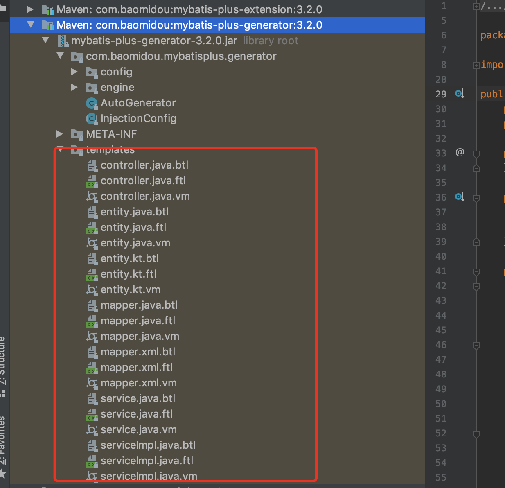The width and height of the screenshot is (505, 488).
Task: Expand the mybatis-plus-extension:3.2.0 Maven node
Action: pos(30,9)
